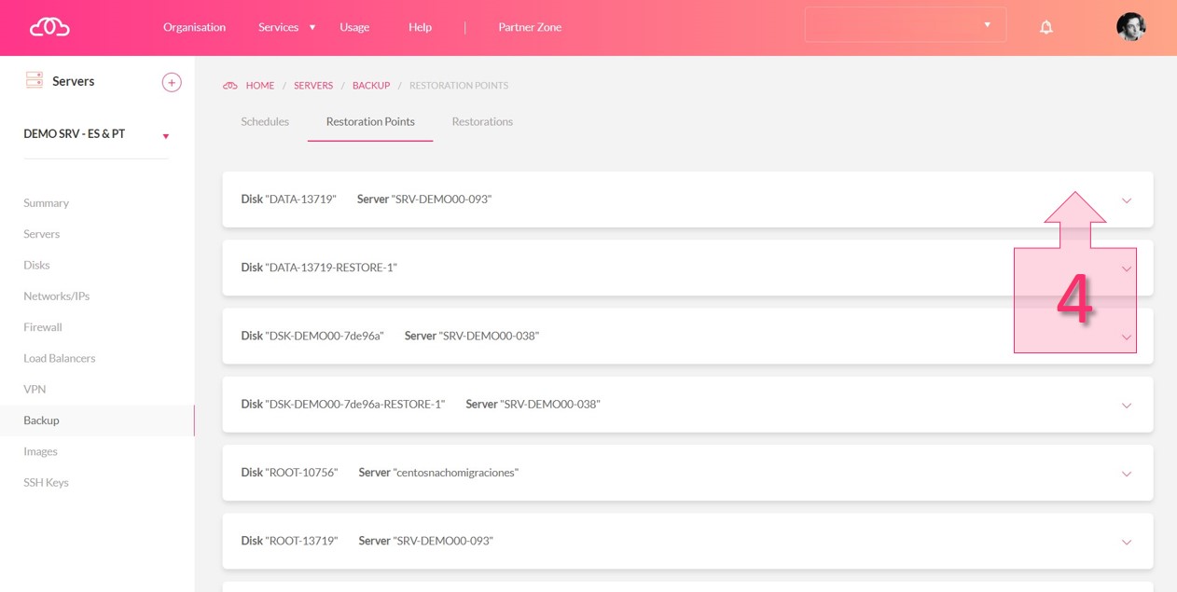Click the Servers rack icon in sidebar
Image resolution: width=1177 pixels, height=592 pixels.
pos(35,81)
